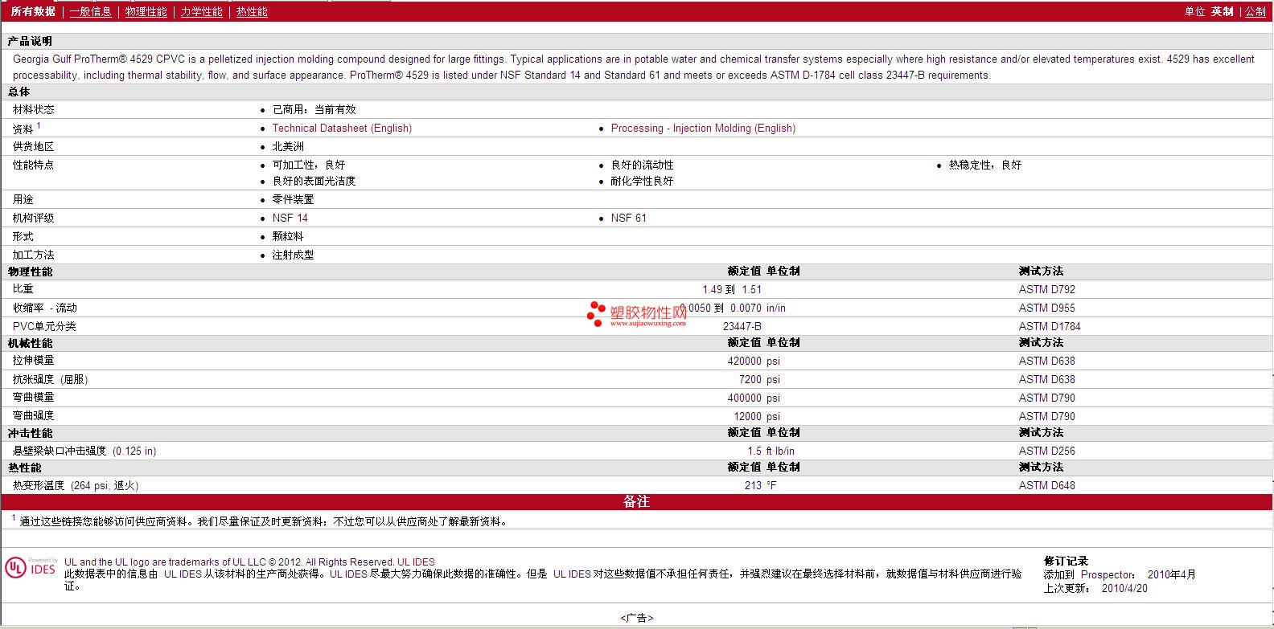Click the 7200 psi tensile strength value
The height and width of the screenshot is (629, 1274).
[x=760, y=379]
